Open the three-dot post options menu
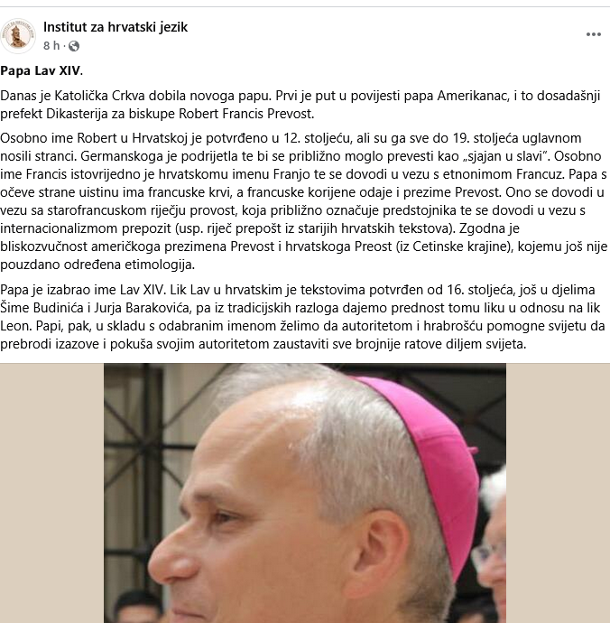The width and height of the screenshot is (610, 623). click(594, 34)
